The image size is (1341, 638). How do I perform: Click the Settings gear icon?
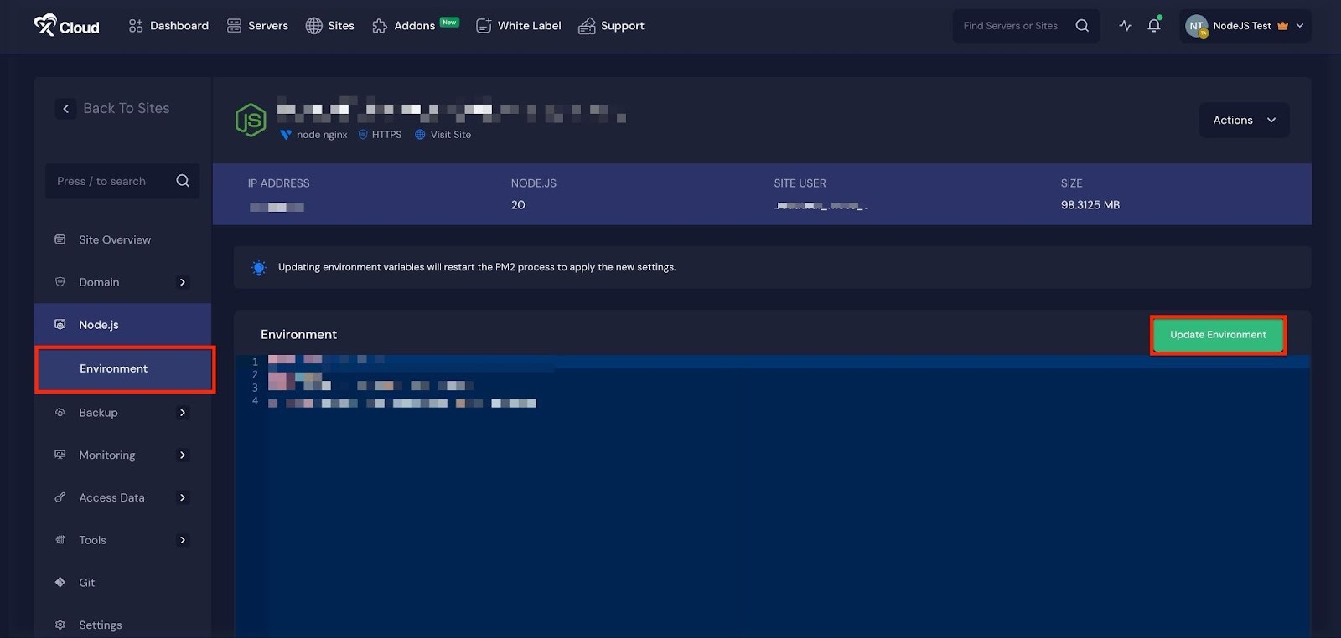60,625
